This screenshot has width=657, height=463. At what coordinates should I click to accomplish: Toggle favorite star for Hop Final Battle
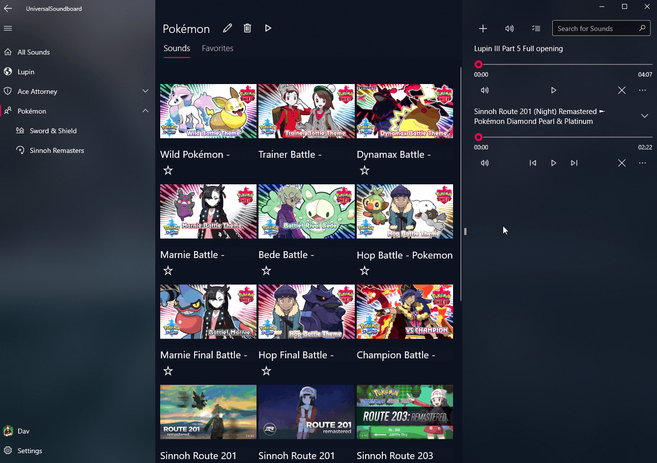266,371
